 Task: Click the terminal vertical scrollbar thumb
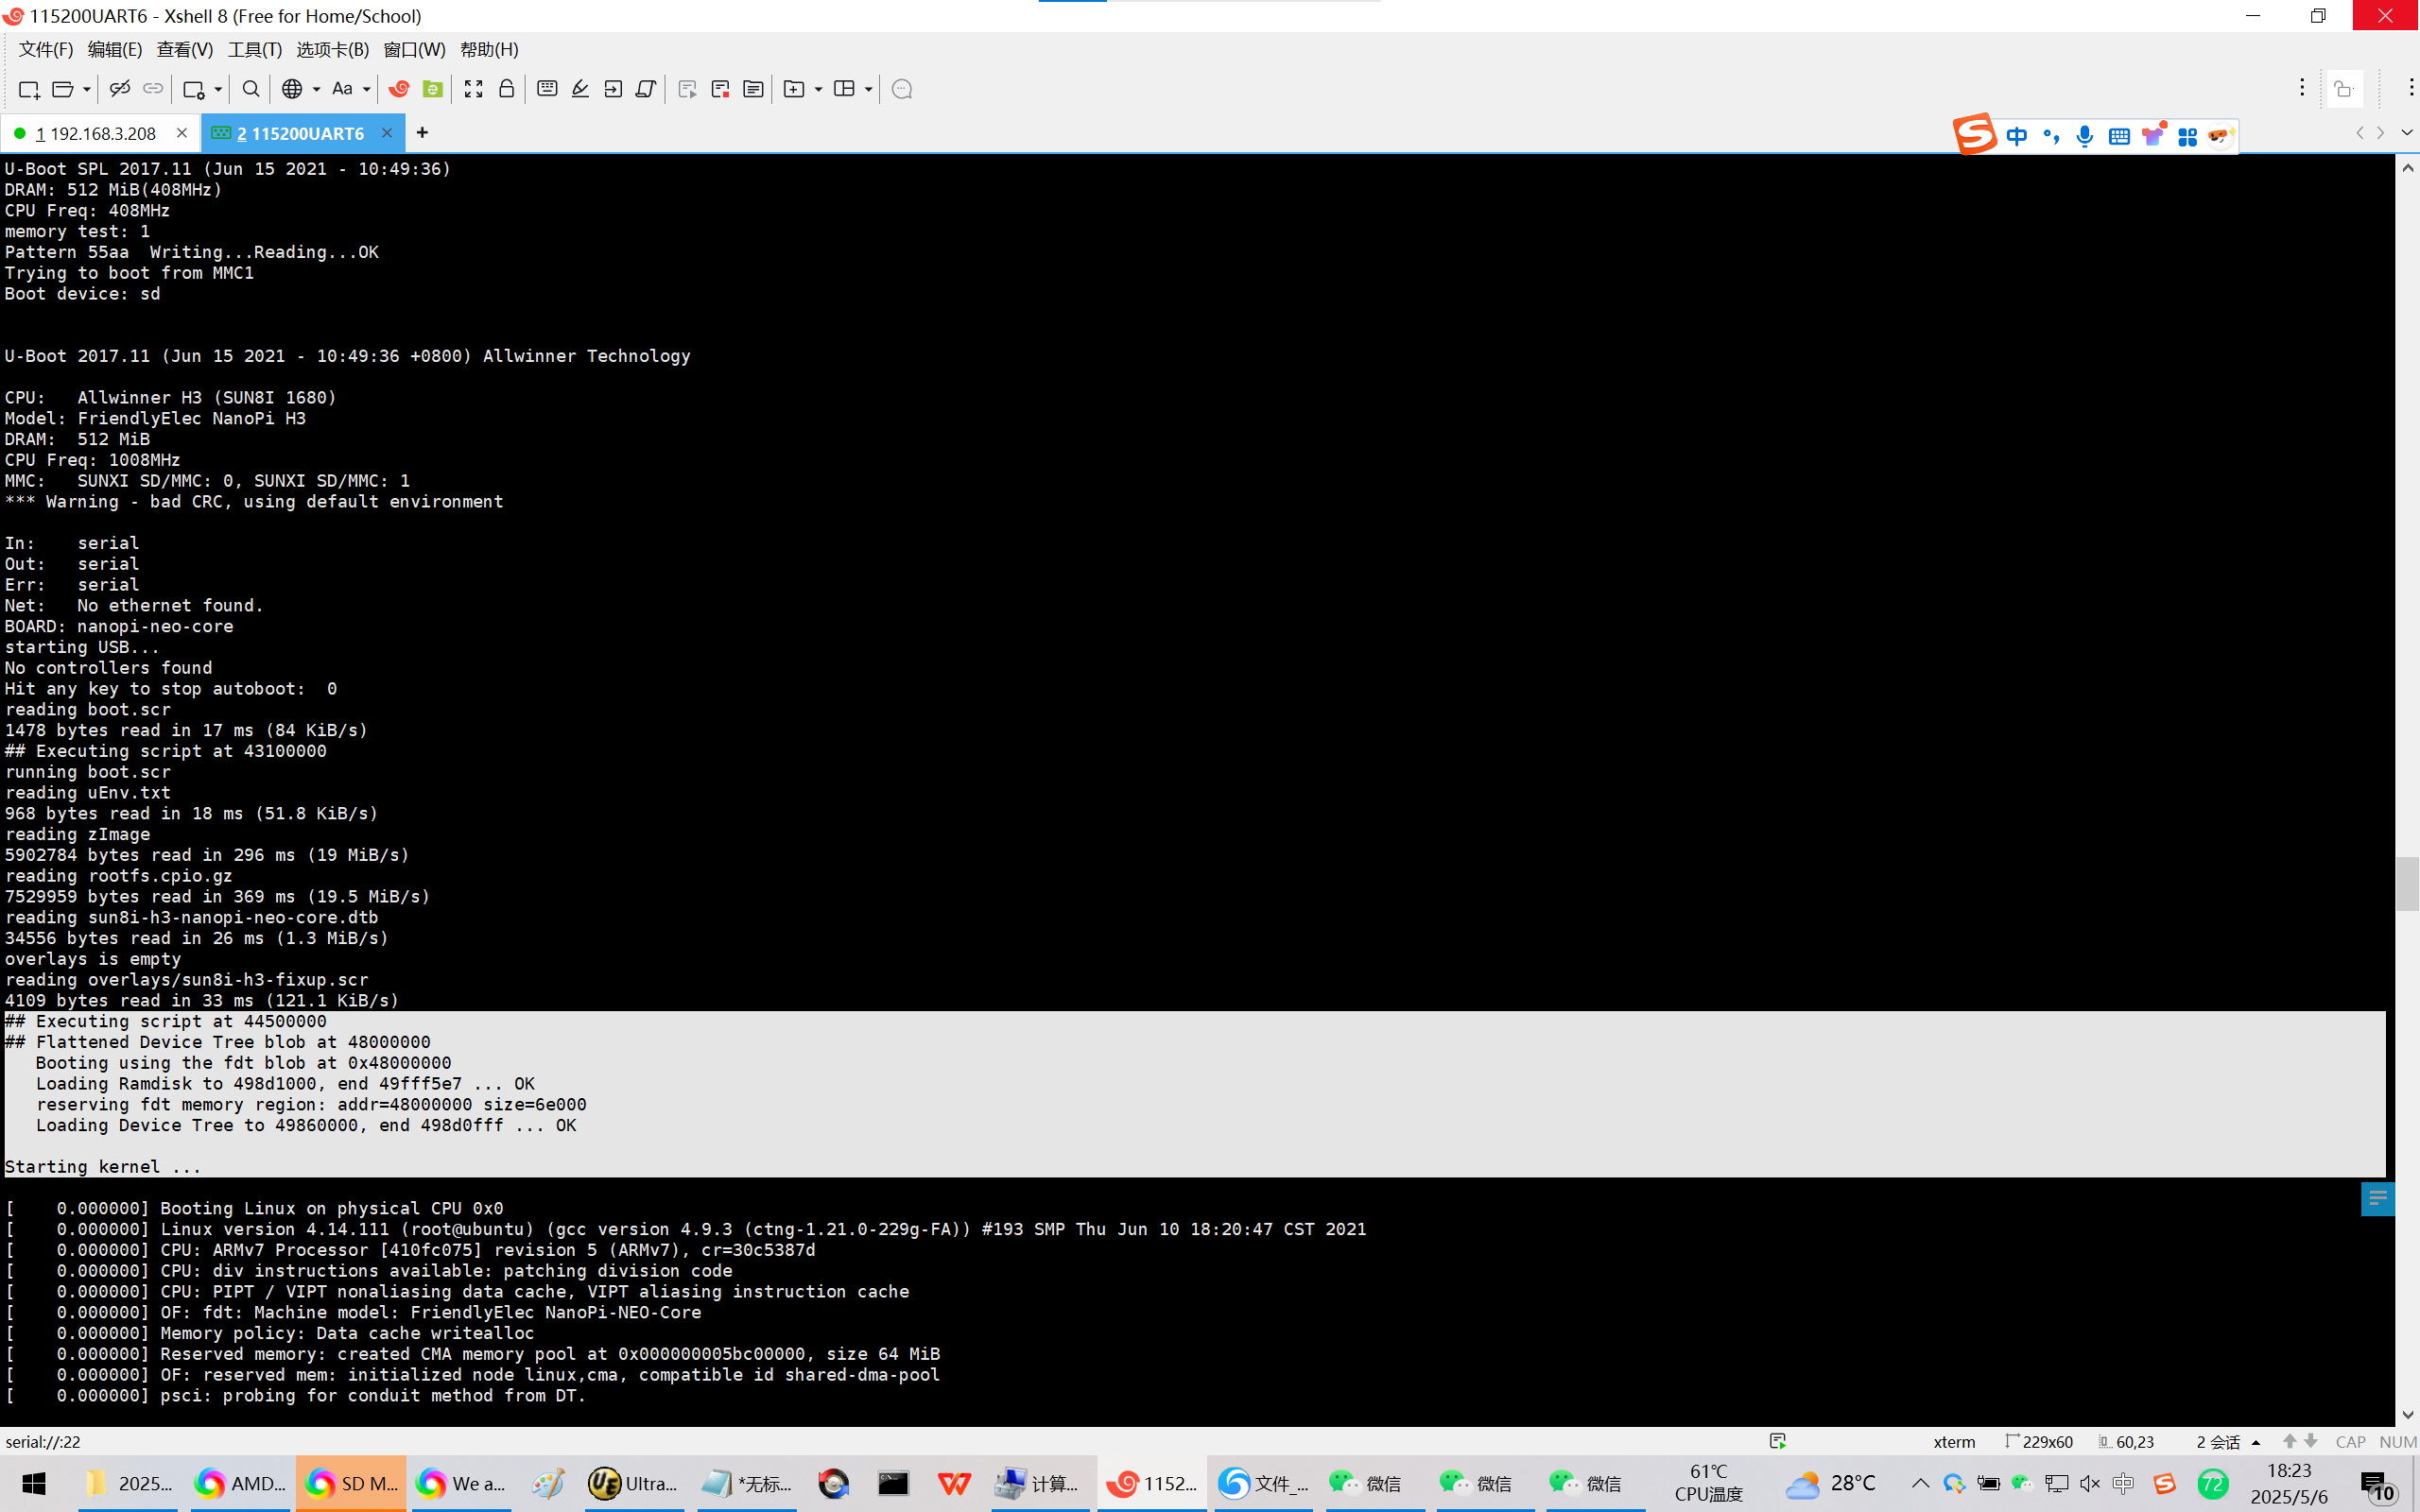pos(2407,883)
